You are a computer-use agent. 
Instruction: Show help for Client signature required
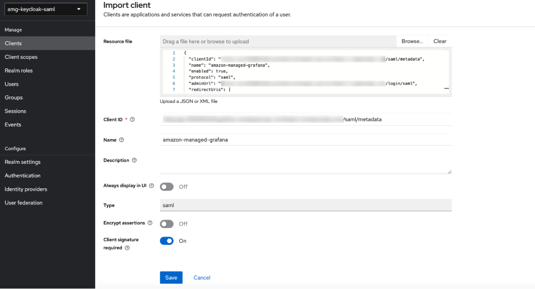127,248
